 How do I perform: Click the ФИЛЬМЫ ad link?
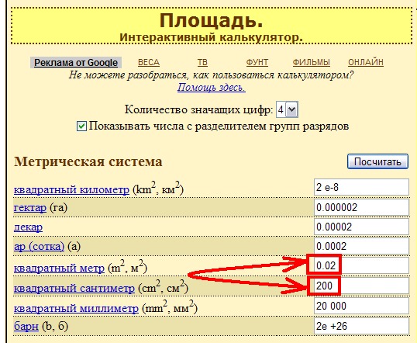click(x=311, y=62)
